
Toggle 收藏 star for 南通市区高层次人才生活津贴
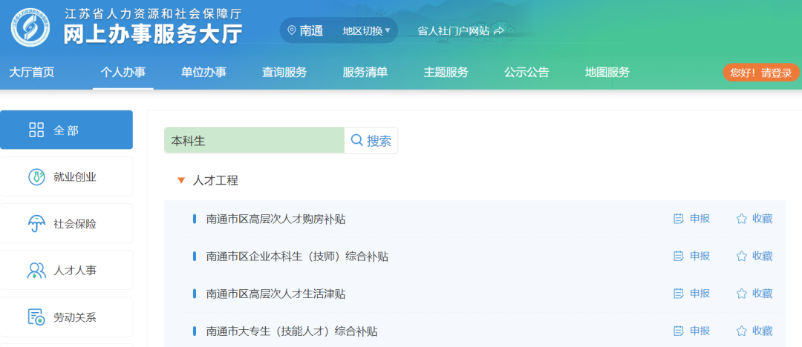741,294
